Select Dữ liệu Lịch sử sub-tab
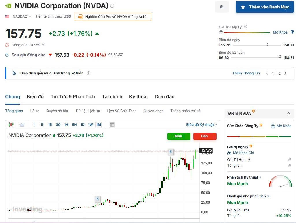Viewport: 296px width, 223px height. click(88, 111)
